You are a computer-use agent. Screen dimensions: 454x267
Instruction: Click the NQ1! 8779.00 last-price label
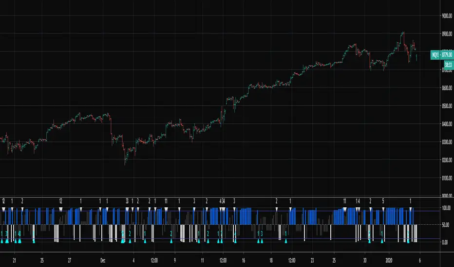point(442,55)
